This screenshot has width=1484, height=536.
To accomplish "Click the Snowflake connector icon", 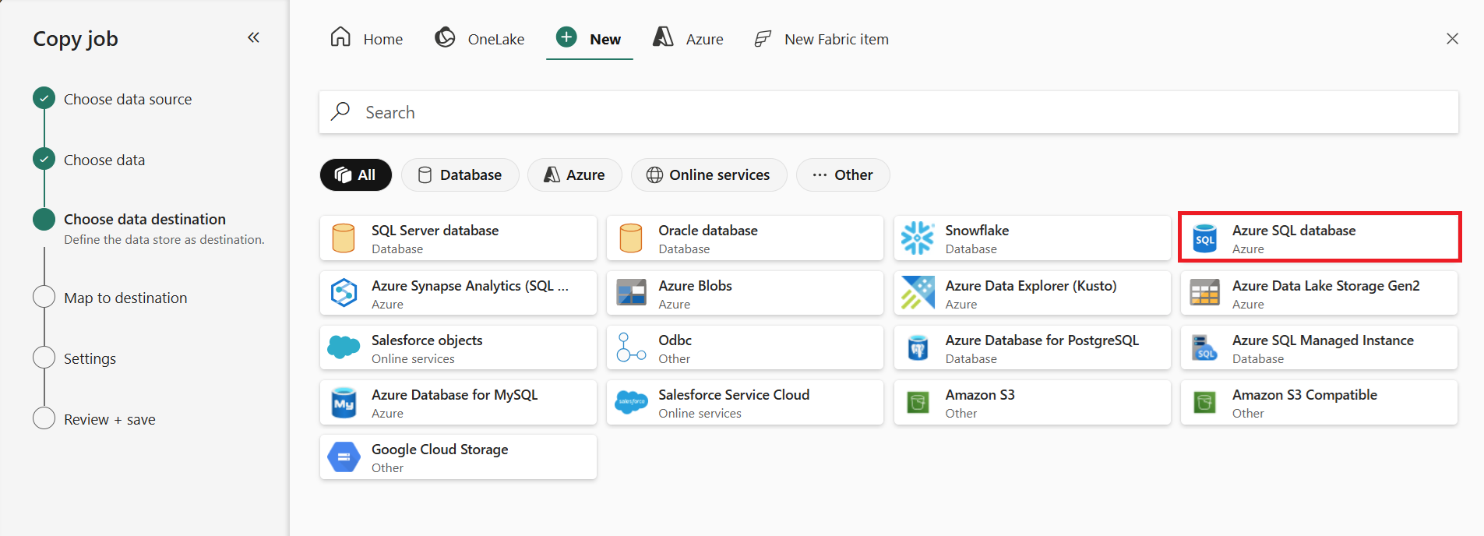I will [x=917, y=238].
